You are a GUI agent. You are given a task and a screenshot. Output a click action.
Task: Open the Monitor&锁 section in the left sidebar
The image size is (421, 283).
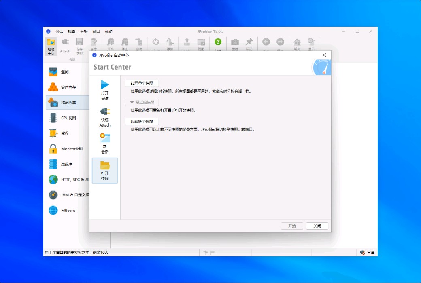(68, 149)
